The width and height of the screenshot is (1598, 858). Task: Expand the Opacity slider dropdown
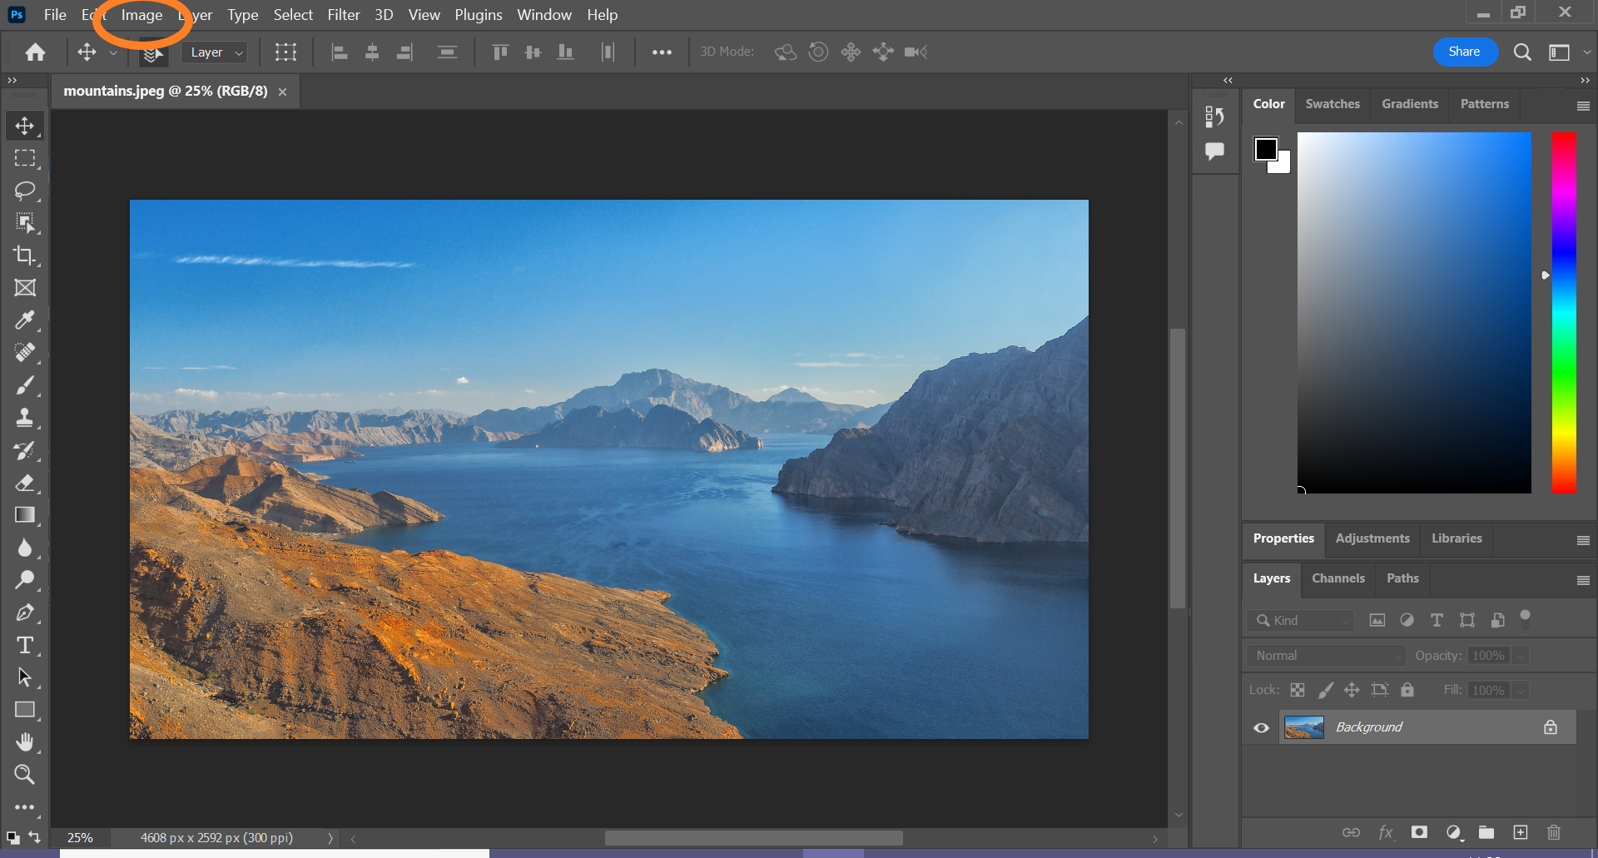pyautogui.click(x=1521, y=656)
